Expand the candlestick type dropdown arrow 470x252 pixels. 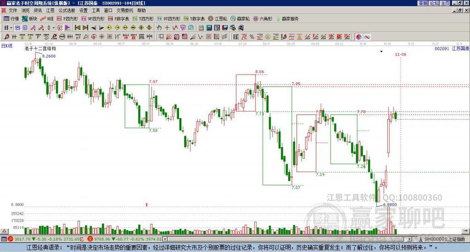click(x=54, y=28)
